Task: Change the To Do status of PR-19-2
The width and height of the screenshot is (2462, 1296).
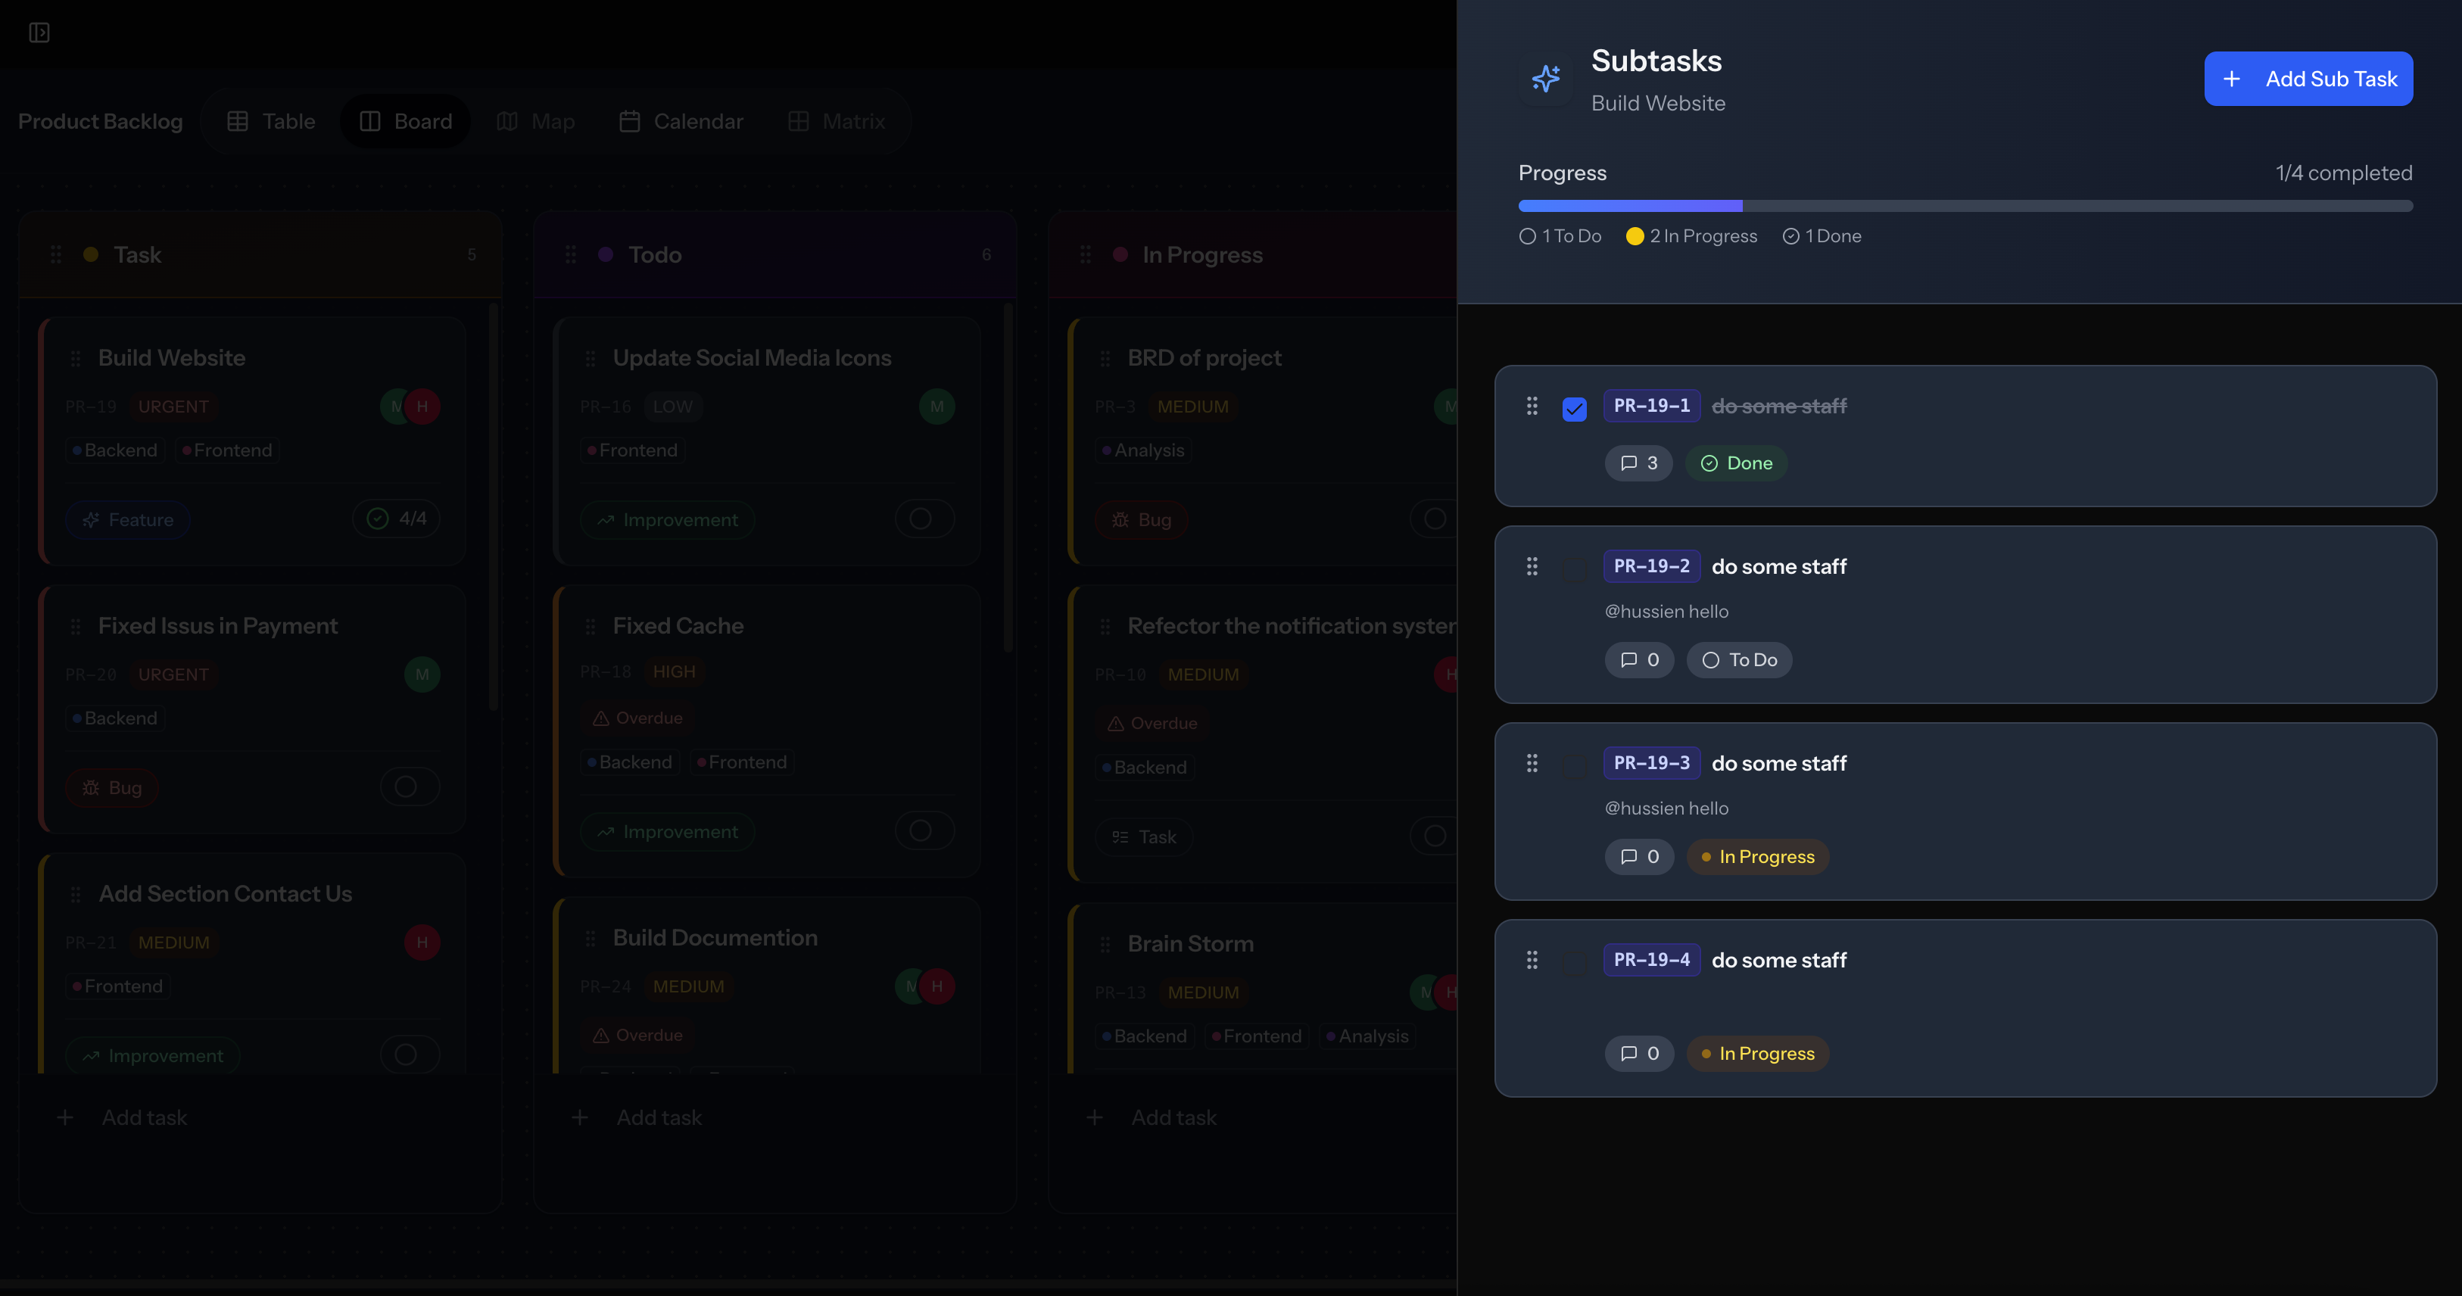Action: [x=1738, y=660]
